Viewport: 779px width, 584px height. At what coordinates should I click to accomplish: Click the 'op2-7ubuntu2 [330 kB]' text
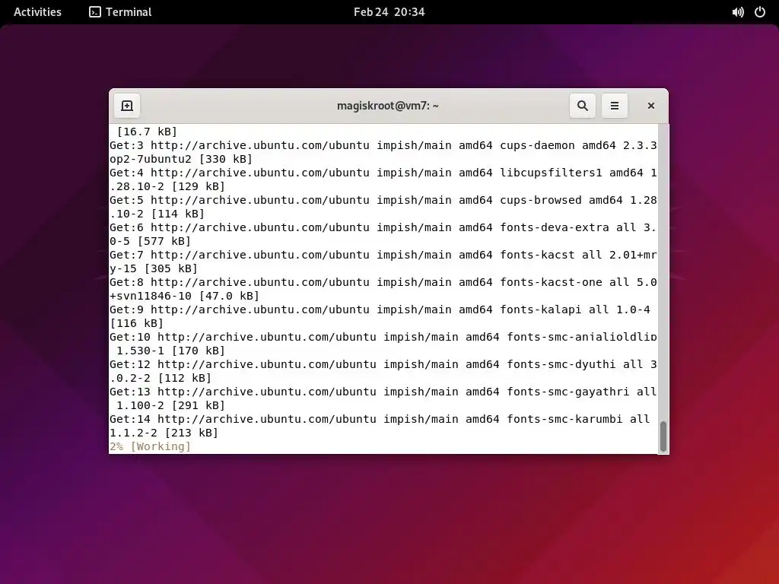point(181,159)
